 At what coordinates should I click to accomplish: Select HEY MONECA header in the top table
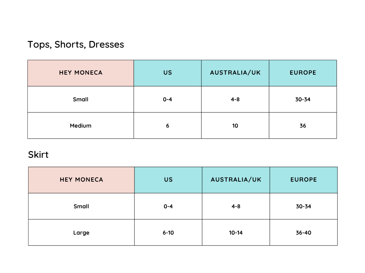81,73
